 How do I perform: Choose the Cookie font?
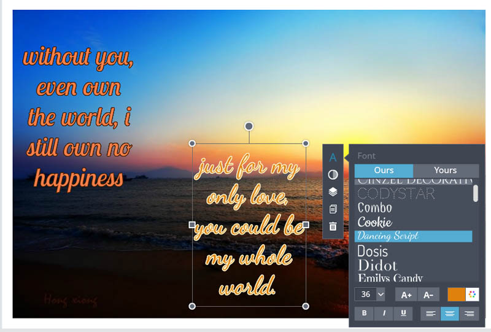click(x=375, y=222)
